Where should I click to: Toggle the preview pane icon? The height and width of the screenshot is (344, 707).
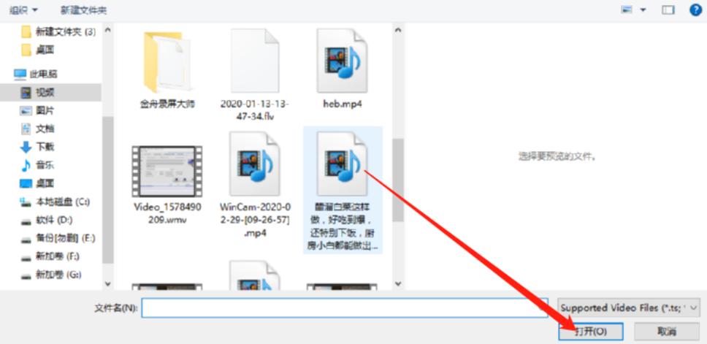tap(668, 9)
